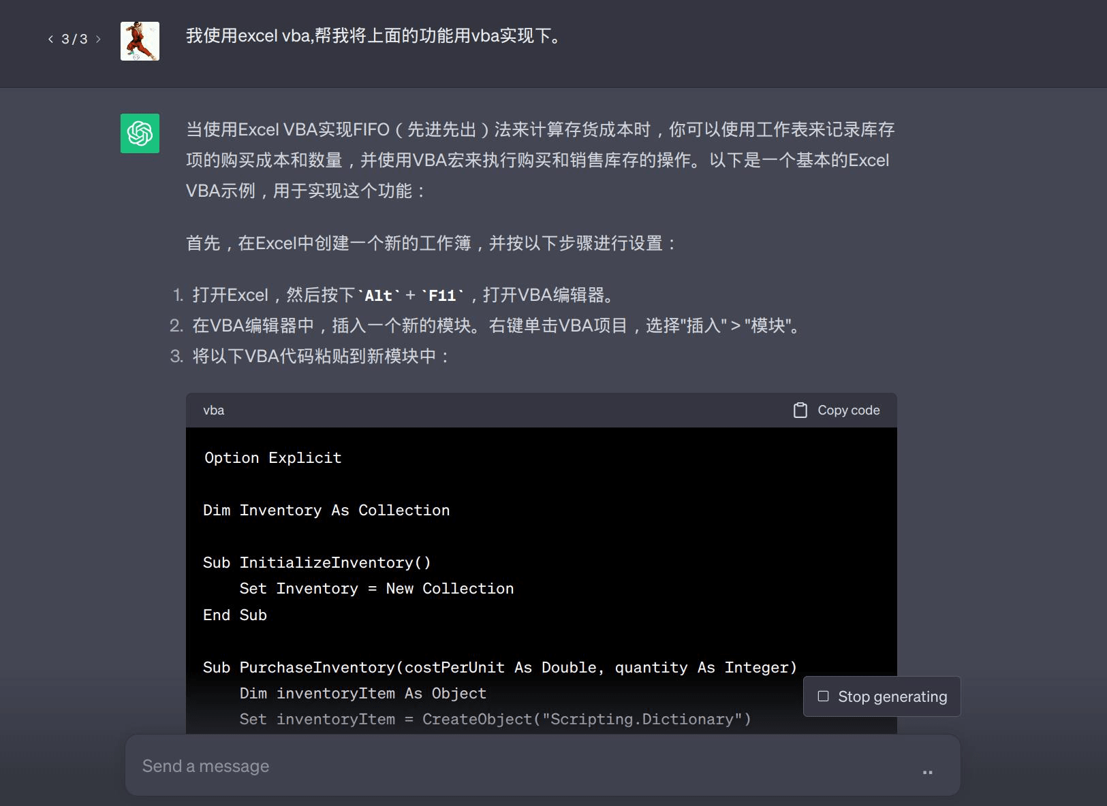Click the user message about excel vba
Image resolution: width=1107 pixels, height=806 pixels.
[375, 35]
